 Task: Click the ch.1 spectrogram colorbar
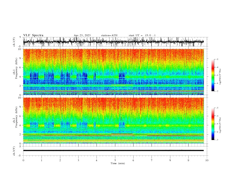(x=213, y=75)
